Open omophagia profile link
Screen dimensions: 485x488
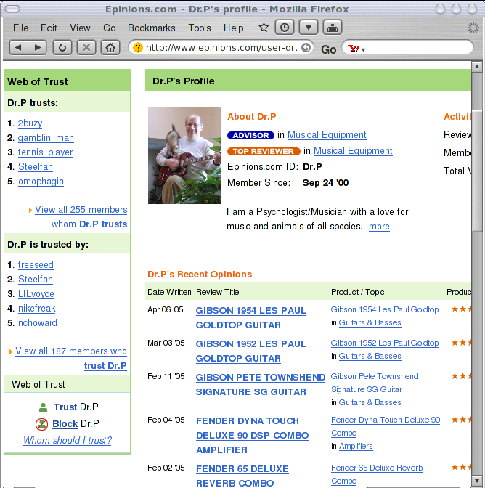(41, 182)
